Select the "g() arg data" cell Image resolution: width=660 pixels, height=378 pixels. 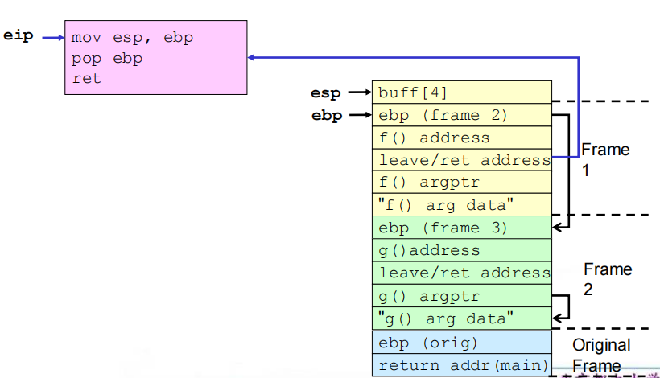(461, 318)
